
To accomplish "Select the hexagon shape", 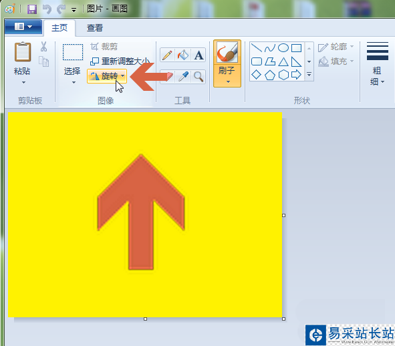I will 283,75.
